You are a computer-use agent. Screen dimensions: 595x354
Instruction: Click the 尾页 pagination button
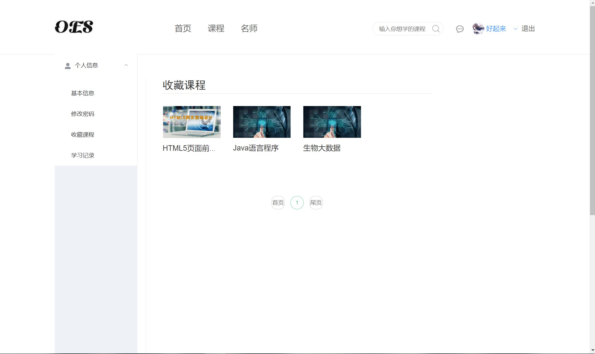pos(316,203)
